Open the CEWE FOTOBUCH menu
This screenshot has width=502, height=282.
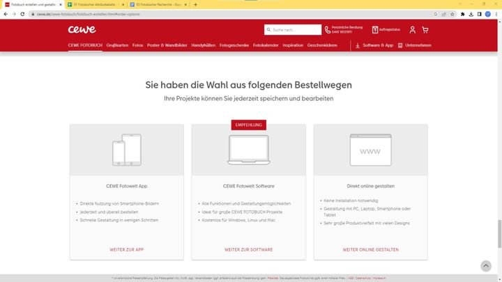(x=85, y=45)
